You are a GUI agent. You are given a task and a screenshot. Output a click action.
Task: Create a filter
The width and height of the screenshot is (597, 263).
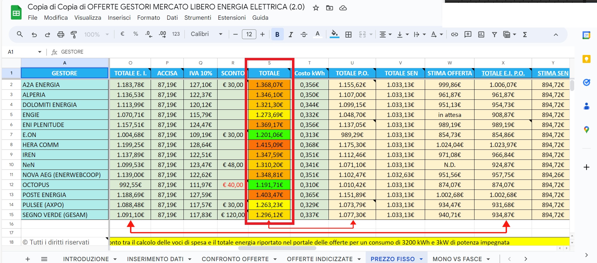[494, 34]
